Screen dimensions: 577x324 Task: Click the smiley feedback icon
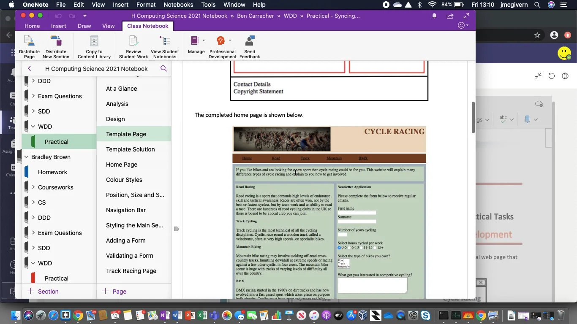462,26
